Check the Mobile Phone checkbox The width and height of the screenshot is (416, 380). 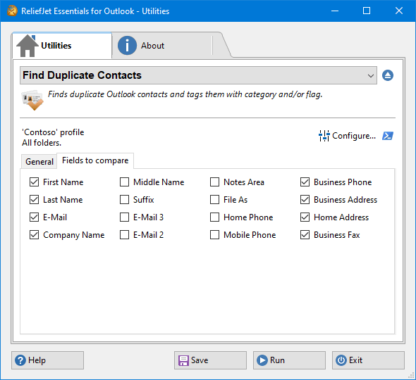[214, 235]
